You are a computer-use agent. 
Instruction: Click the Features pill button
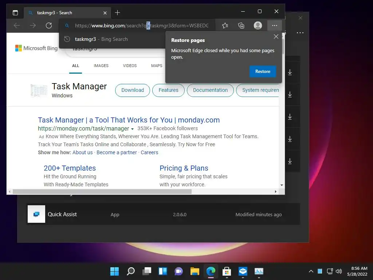168,90
